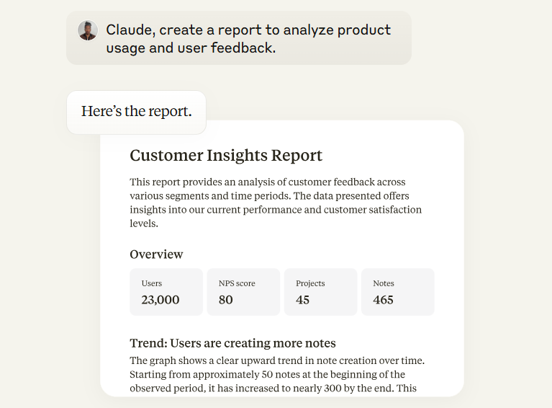Click the user's prompt about product usage
The width and height of the screenshot is (552, 408).
pyautogui.click(x=248, y=39)
